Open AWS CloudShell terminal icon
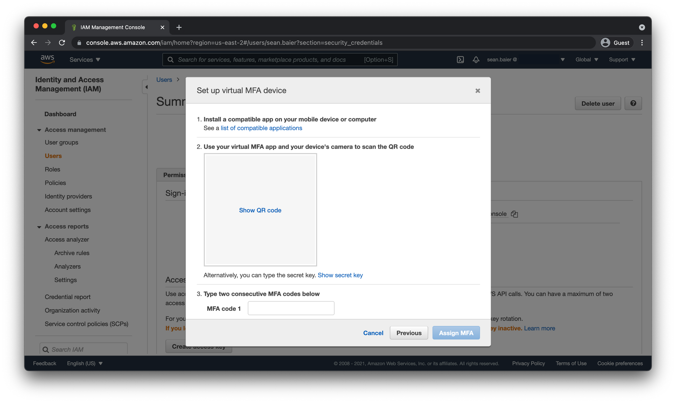The height and width of the screenshot is (403, 676). (x=460, y=60)
